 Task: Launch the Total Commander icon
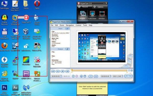coord(4,34)
